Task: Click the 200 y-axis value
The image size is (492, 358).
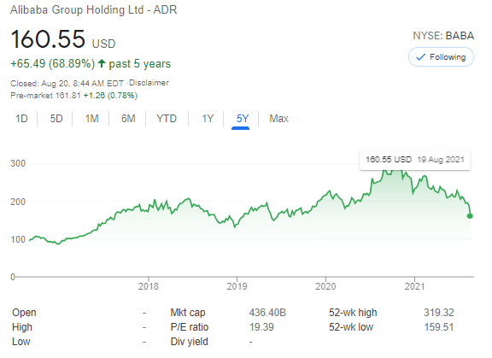Action: click(18, 202)
